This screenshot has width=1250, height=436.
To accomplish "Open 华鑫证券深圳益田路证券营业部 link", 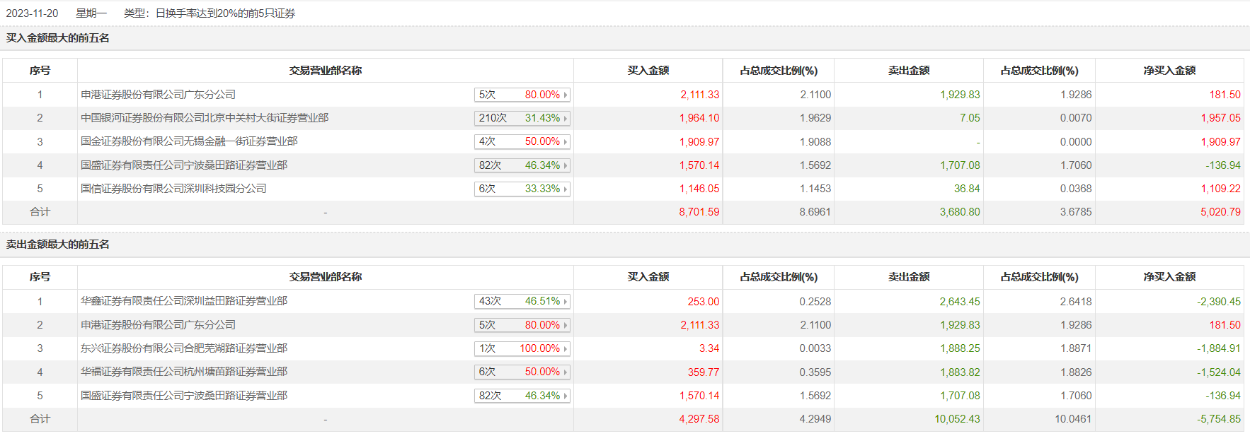I will tap(184, 301).
